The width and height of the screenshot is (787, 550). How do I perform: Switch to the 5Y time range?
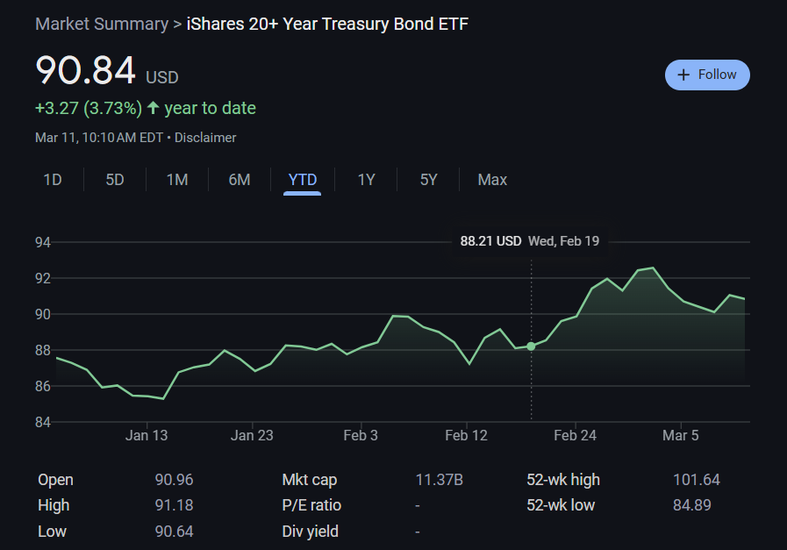pyautogui.click(x=428, y=180)
